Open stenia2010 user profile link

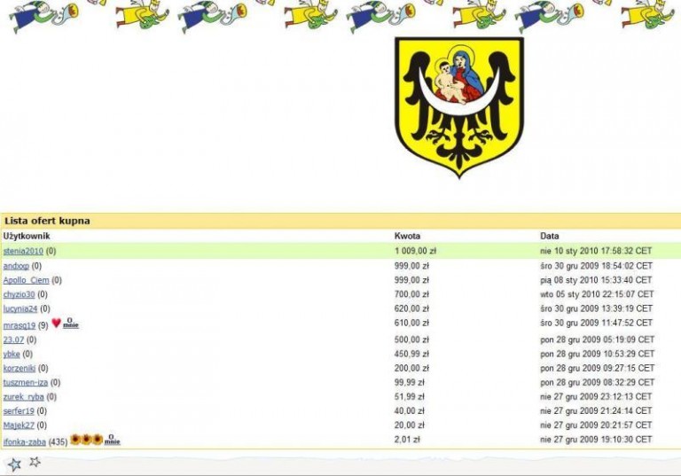[23, 251]
